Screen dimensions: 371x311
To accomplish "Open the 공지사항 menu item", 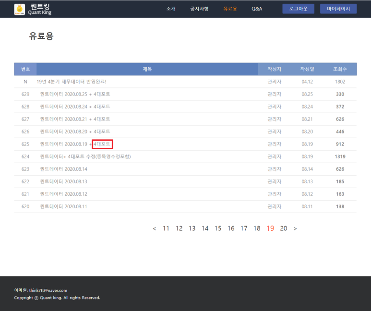I will coord(199,9).
